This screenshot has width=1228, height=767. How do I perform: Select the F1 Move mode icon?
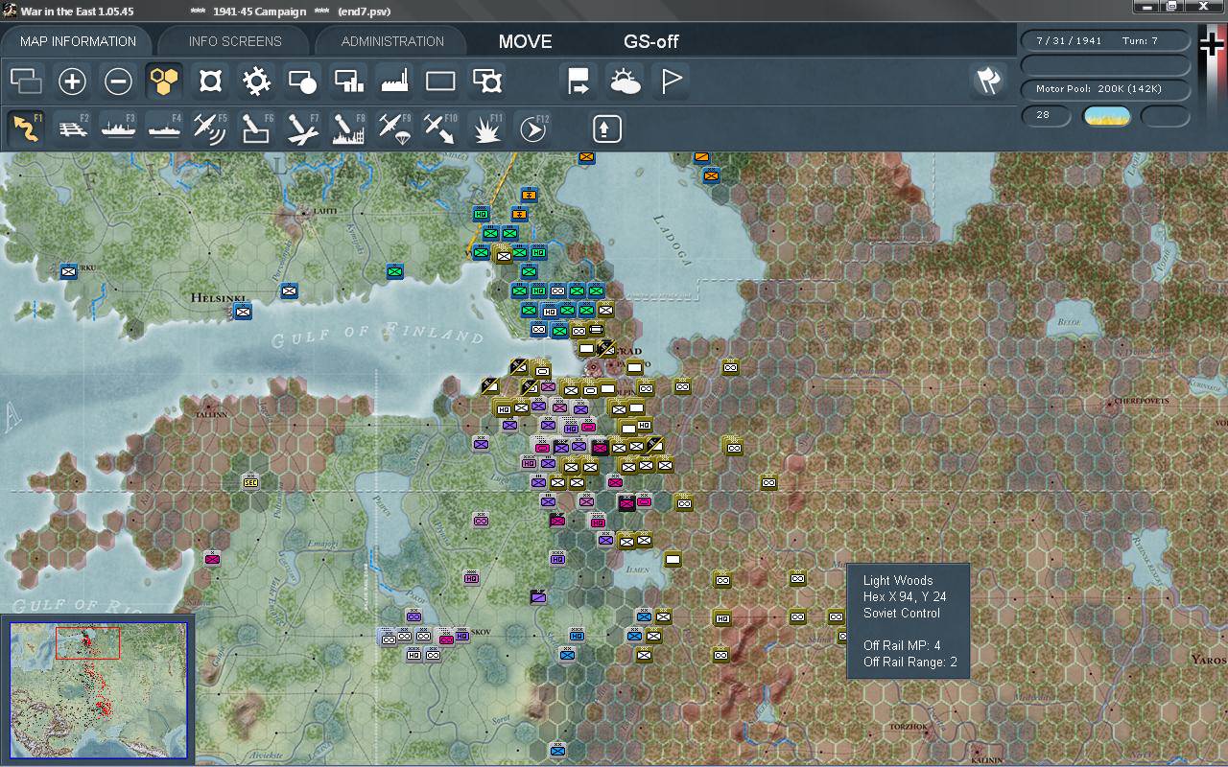(26, 128)
